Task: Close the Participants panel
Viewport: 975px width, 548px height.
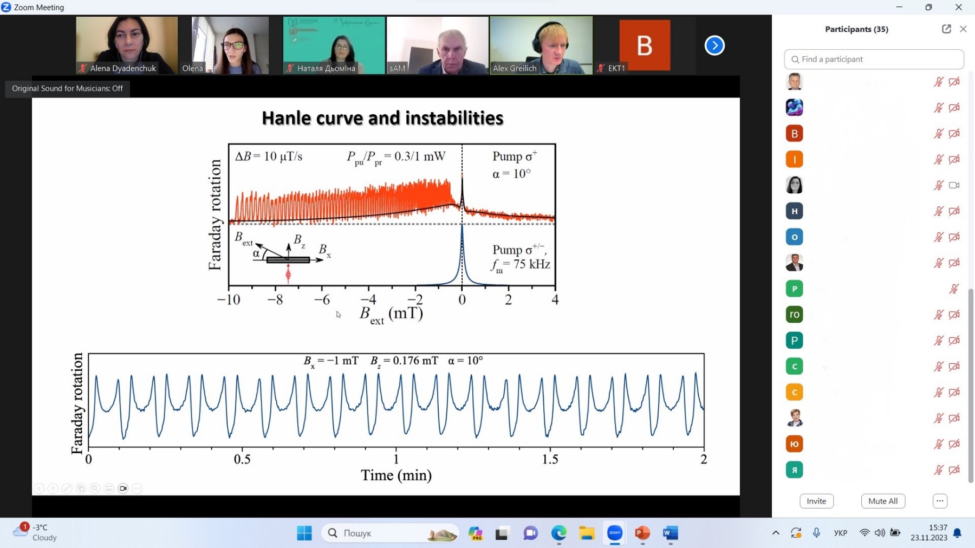Action: 963,29
